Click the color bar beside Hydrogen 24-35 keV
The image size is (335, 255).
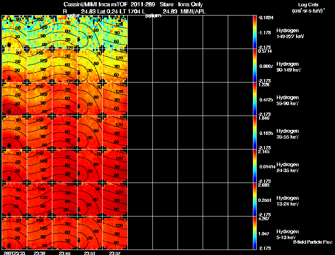point(255,166)
